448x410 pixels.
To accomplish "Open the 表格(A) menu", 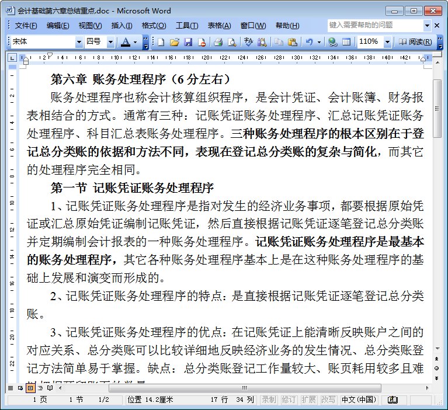I will (219, 26).
